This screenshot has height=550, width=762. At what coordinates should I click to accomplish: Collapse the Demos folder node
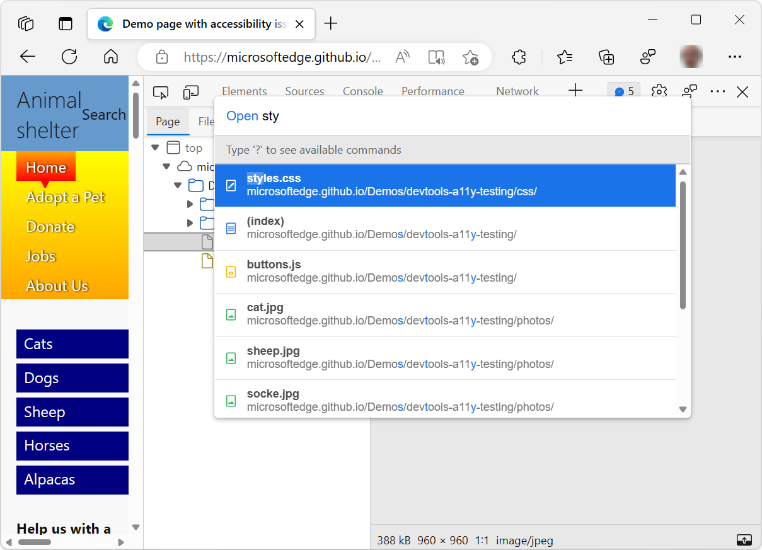click(178, 186)
